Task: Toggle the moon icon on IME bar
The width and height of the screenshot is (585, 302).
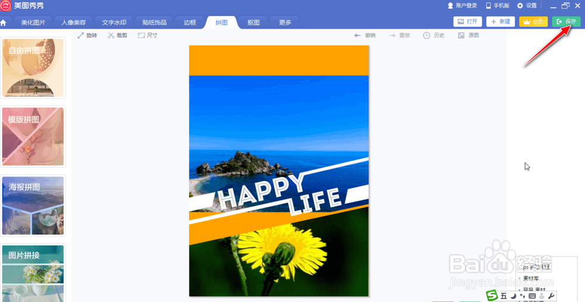Action: (513, 296)
